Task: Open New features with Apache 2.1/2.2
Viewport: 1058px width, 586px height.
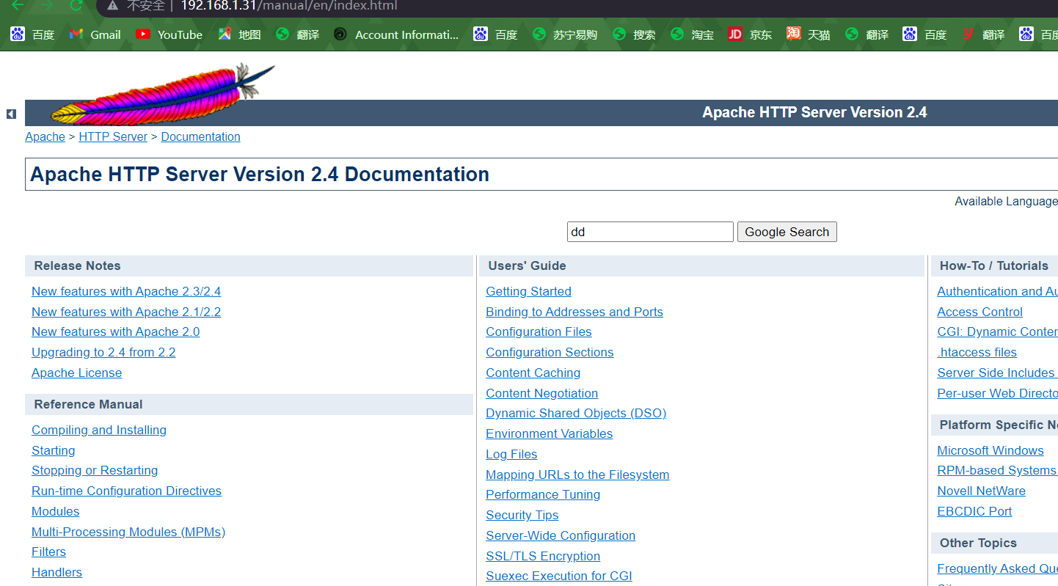Action: tap(126, 312)
